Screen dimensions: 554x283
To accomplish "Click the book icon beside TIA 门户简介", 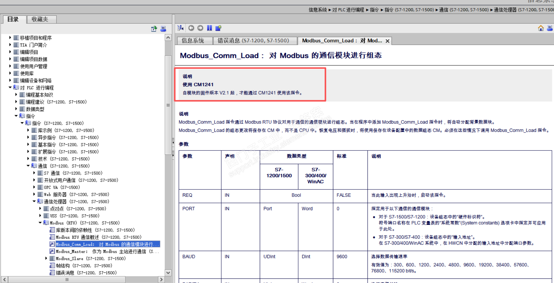I will 16,45.
